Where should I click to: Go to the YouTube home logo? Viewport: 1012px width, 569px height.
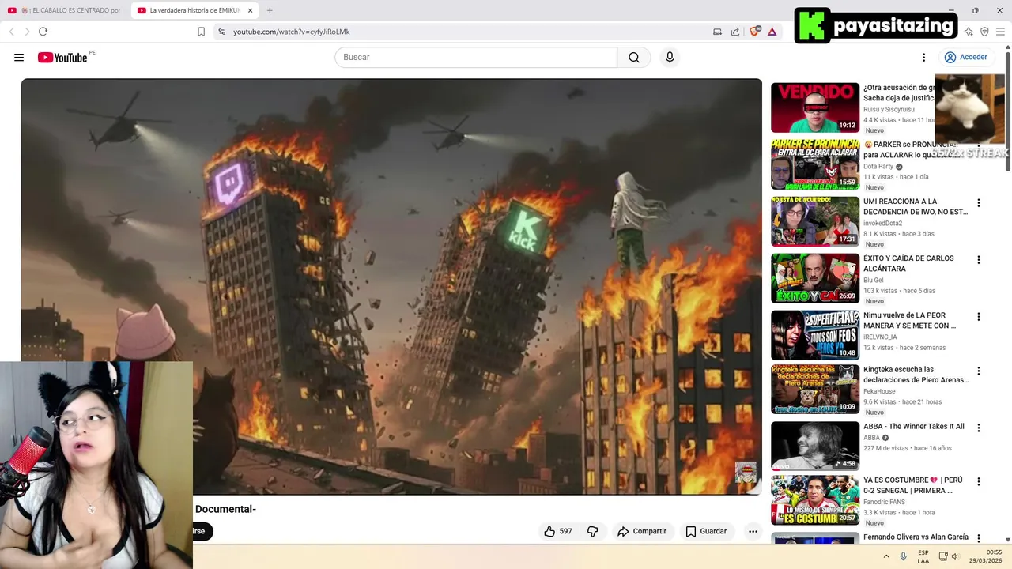62,58
